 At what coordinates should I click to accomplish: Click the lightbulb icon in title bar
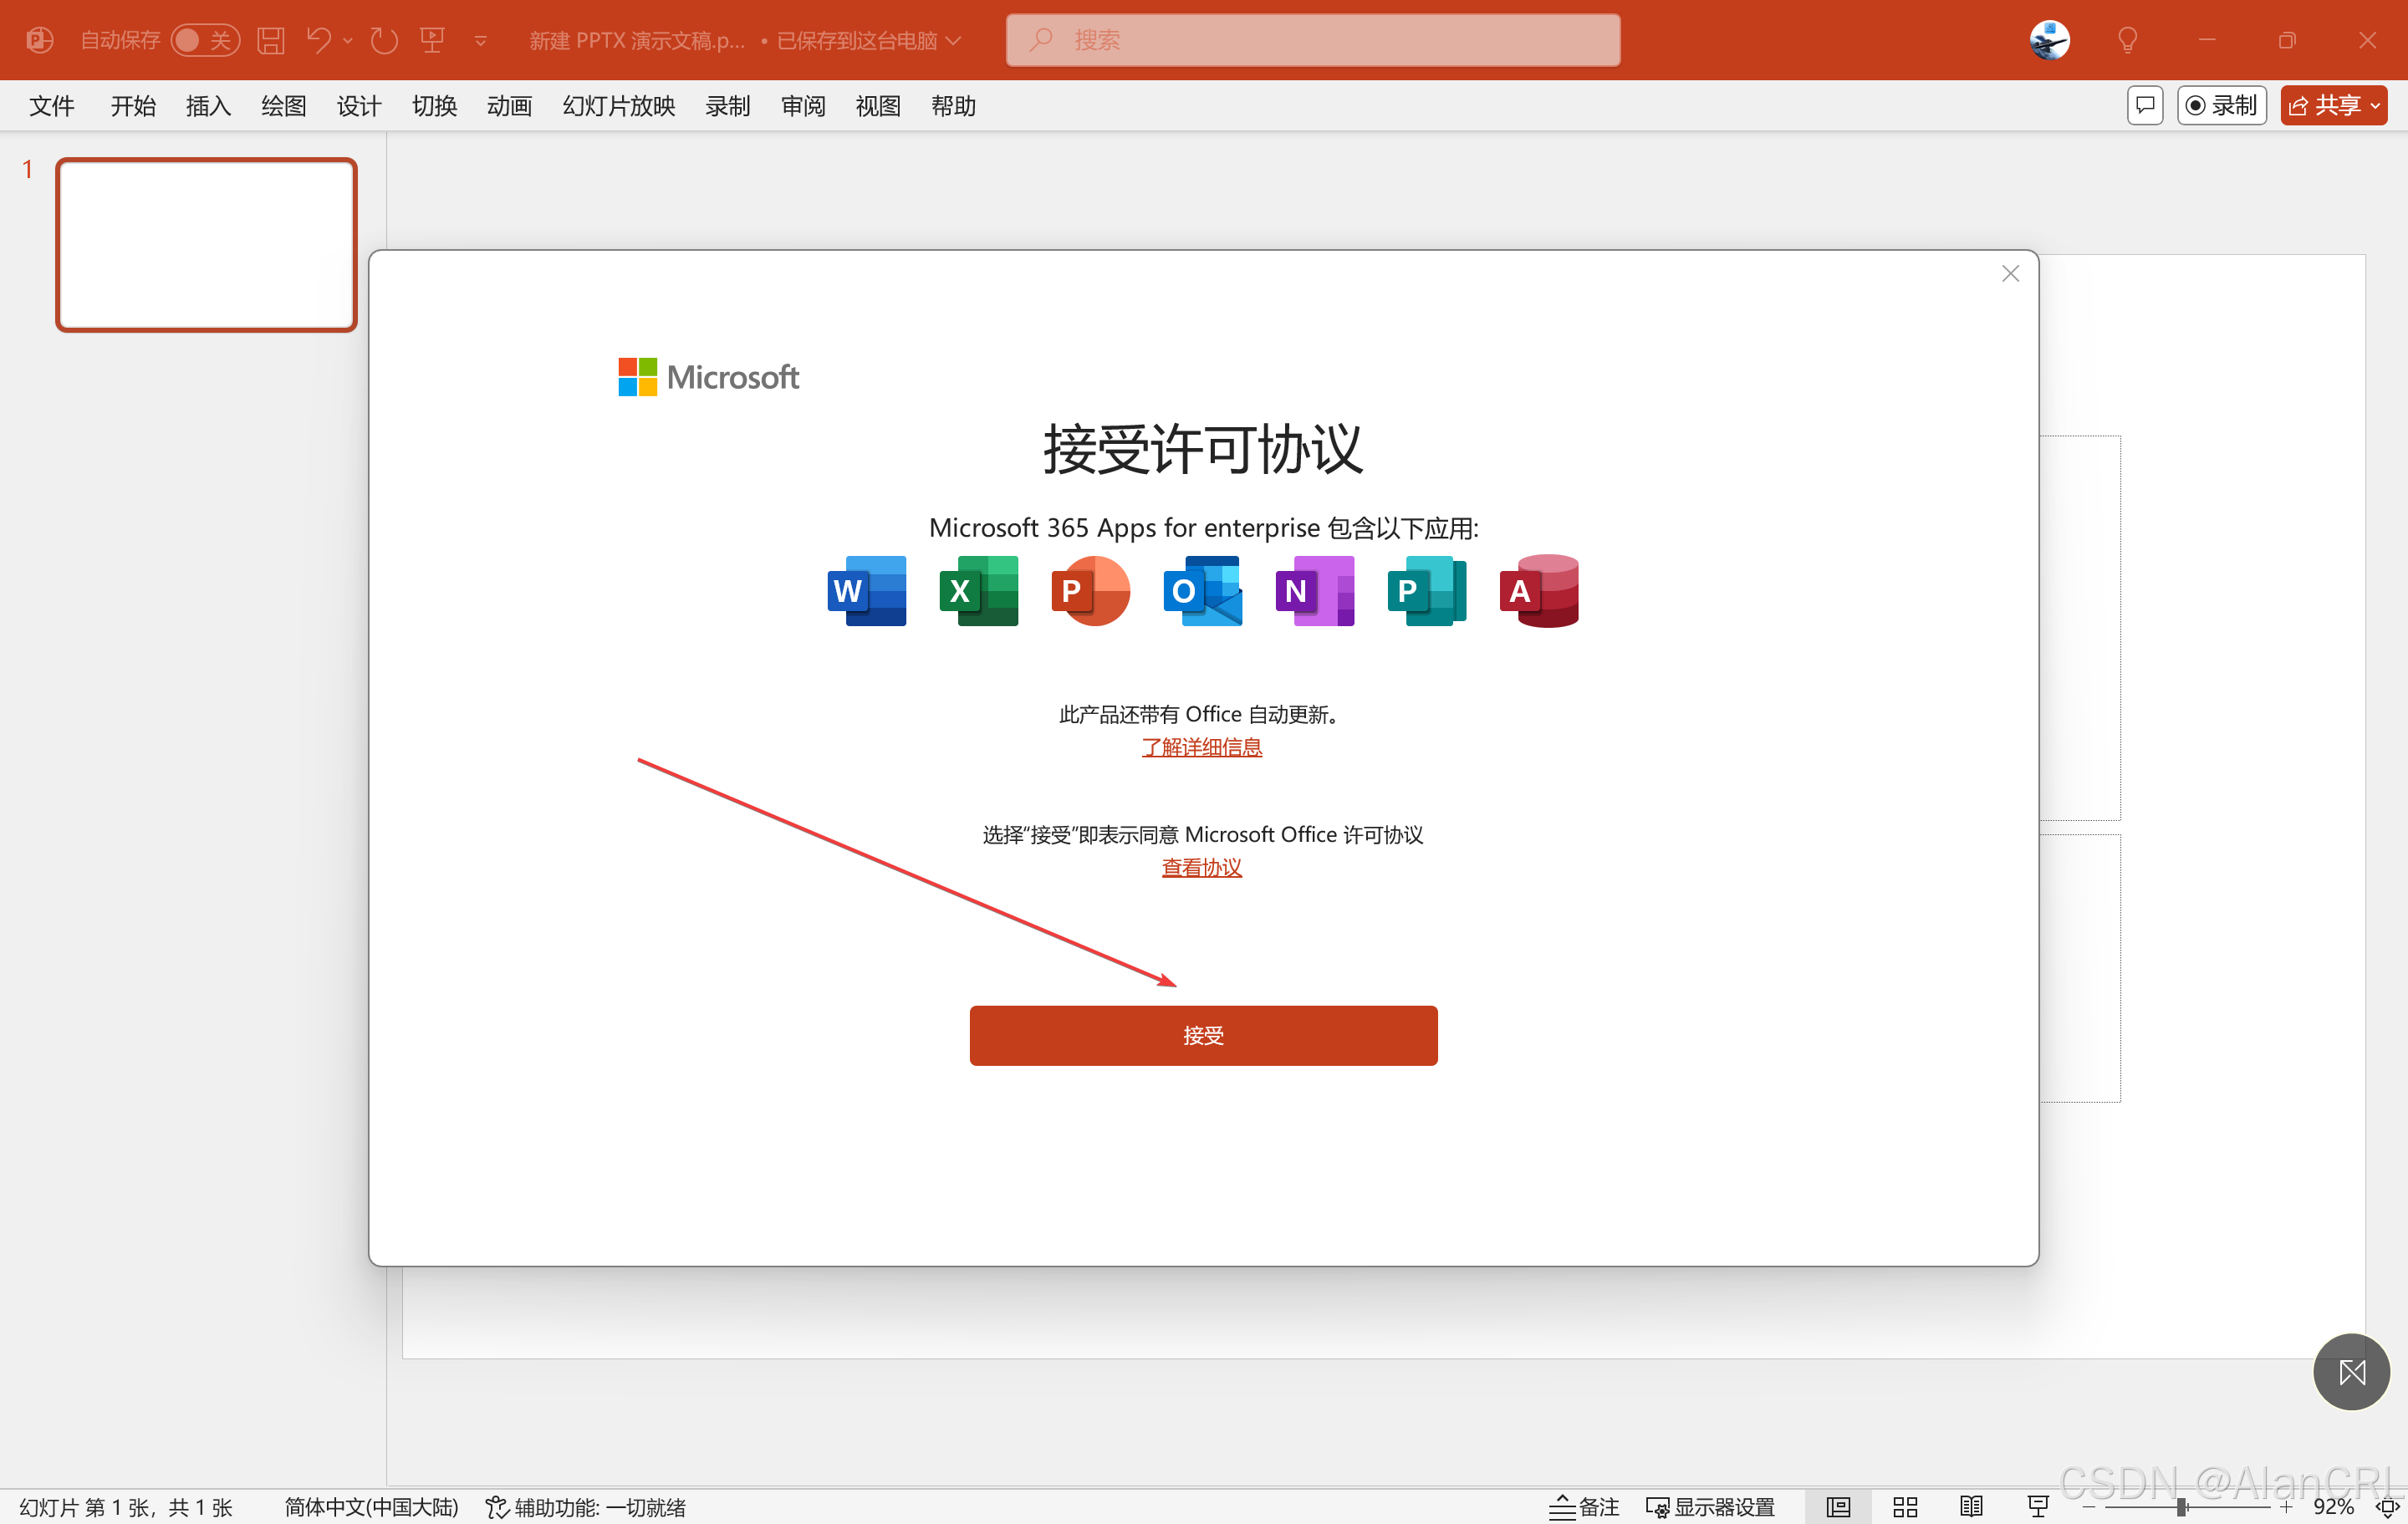click(2127, 40)
